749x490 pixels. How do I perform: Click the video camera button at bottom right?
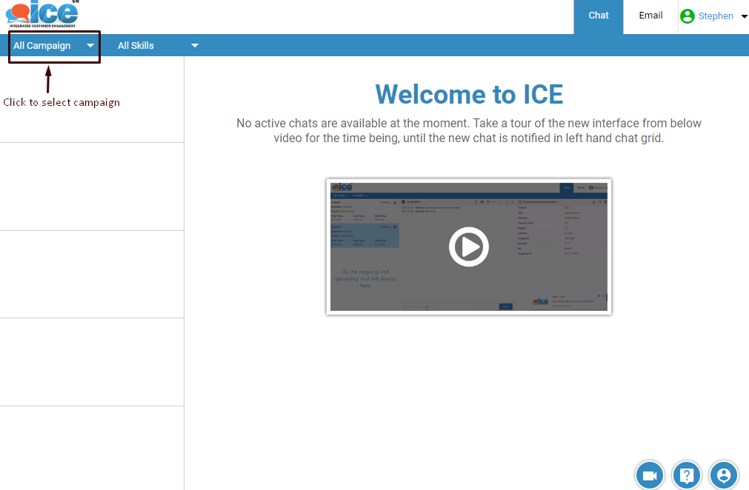(x=650, y=475)
